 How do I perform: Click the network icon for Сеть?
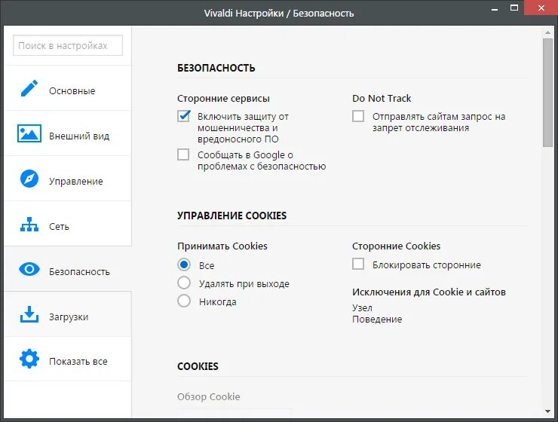(29, 225)
